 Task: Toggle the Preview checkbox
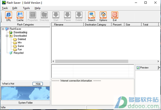point(138,68)
